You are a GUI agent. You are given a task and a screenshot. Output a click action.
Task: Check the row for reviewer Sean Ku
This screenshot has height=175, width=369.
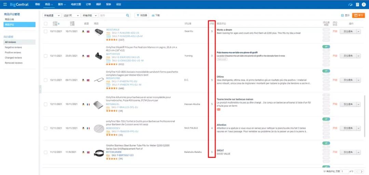point(46,31)
